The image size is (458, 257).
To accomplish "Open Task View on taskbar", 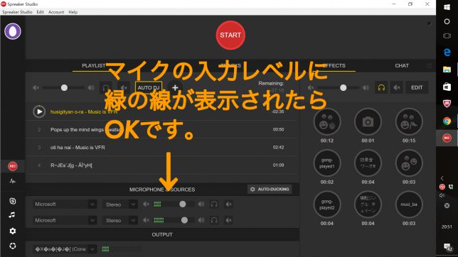I will (447, 36).
